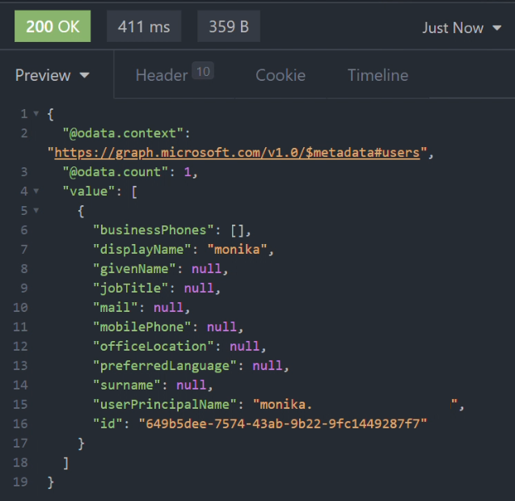Click the "value" key
Screen dimensions: 515x501
[x=88, y=192]
